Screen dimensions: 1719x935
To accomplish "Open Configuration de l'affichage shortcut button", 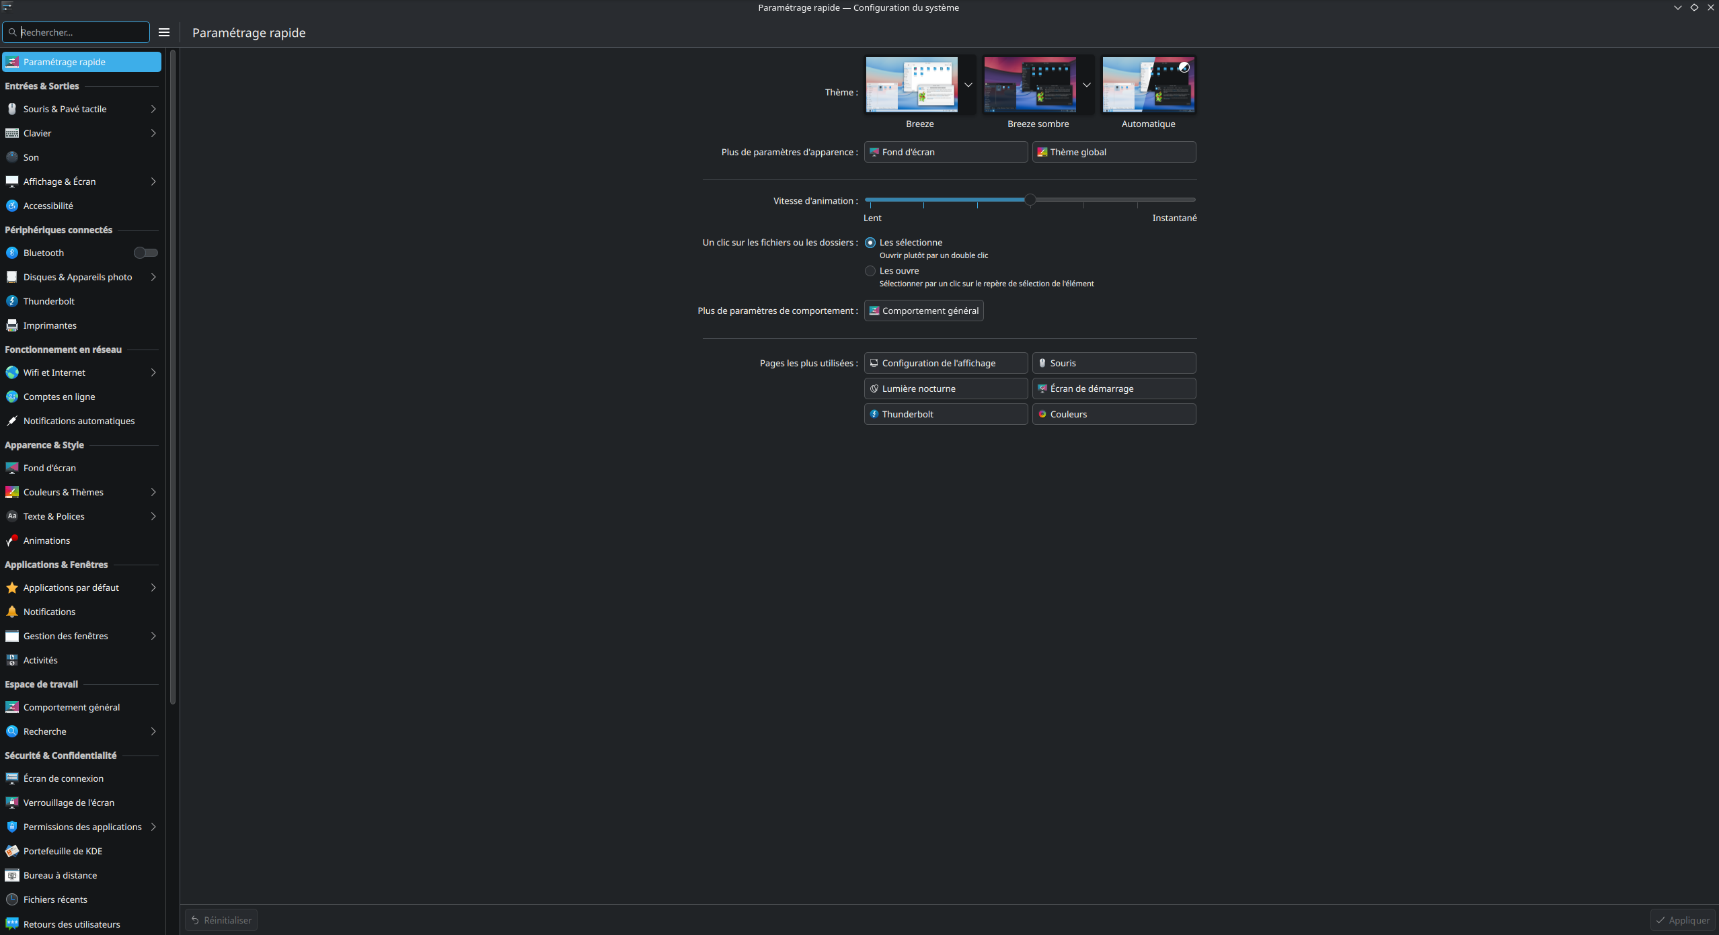I will pyautogui.click(x=946, y=363).
